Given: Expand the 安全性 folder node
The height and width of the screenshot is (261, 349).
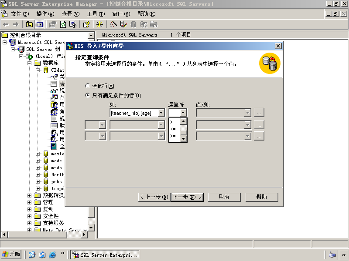Looking at the screenshot, I should point(29,216).
